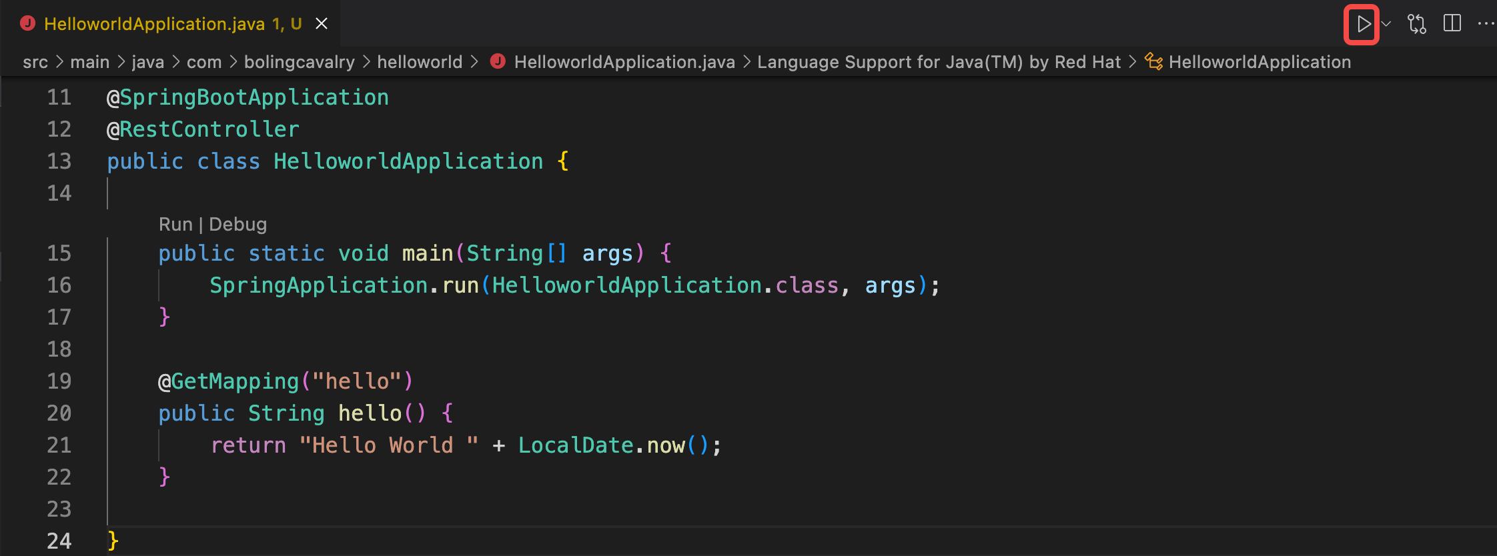Close the HelloworldApplication.java tab
The height and width of the screenshot is (556, 1497).
(322, 24)
